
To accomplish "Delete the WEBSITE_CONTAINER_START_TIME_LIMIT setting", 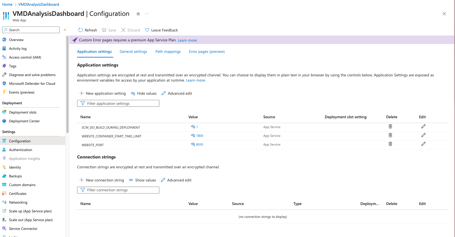I will coord(390,135).
